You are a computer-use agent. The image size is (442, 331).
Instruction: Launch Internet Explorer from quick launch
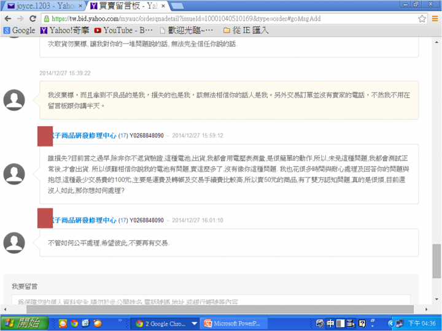[x=86, y=324]
